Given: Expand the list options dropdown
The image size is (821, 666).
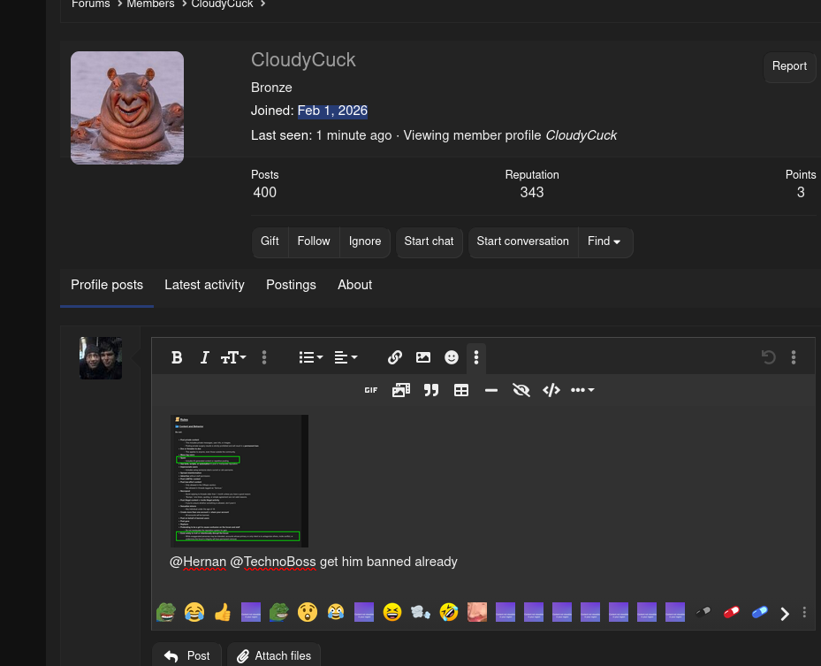Looking at the screenshot, I should pos(310,357).
